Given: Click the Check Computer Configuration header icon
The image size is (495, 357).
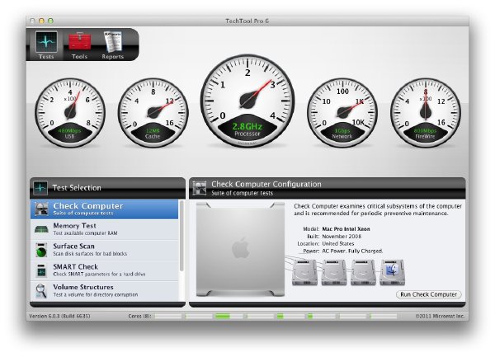Looking at the screenshot, I should pos(200,188).
